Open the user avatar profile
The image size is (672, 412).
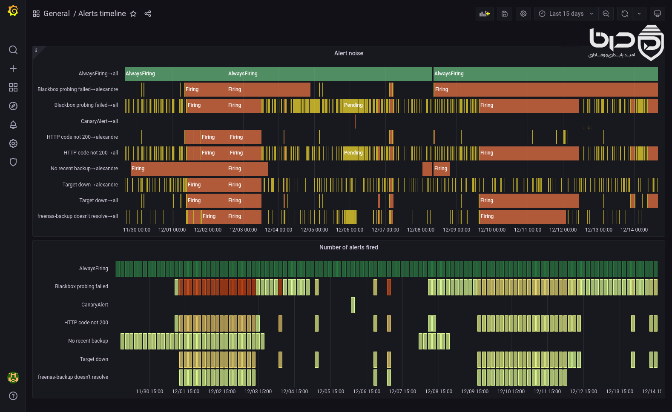13,377
